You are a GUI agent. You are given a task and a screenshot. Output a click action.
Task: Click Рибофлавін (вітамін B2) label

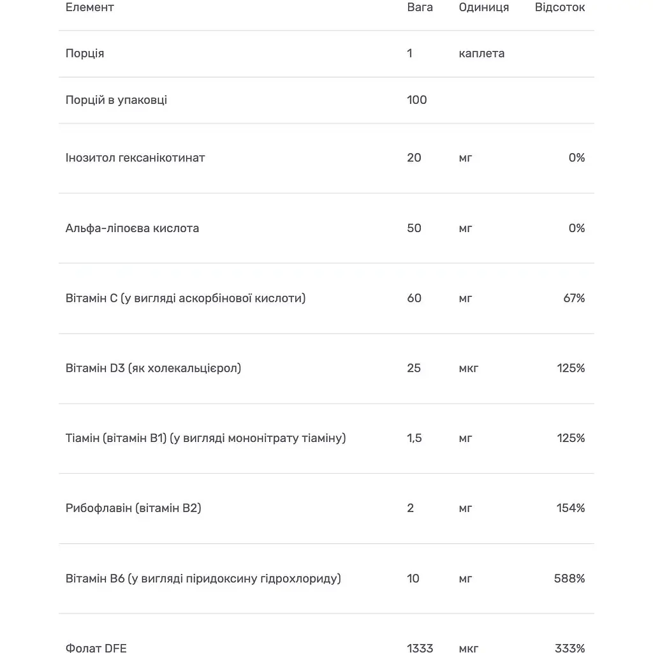pos(133,508)
